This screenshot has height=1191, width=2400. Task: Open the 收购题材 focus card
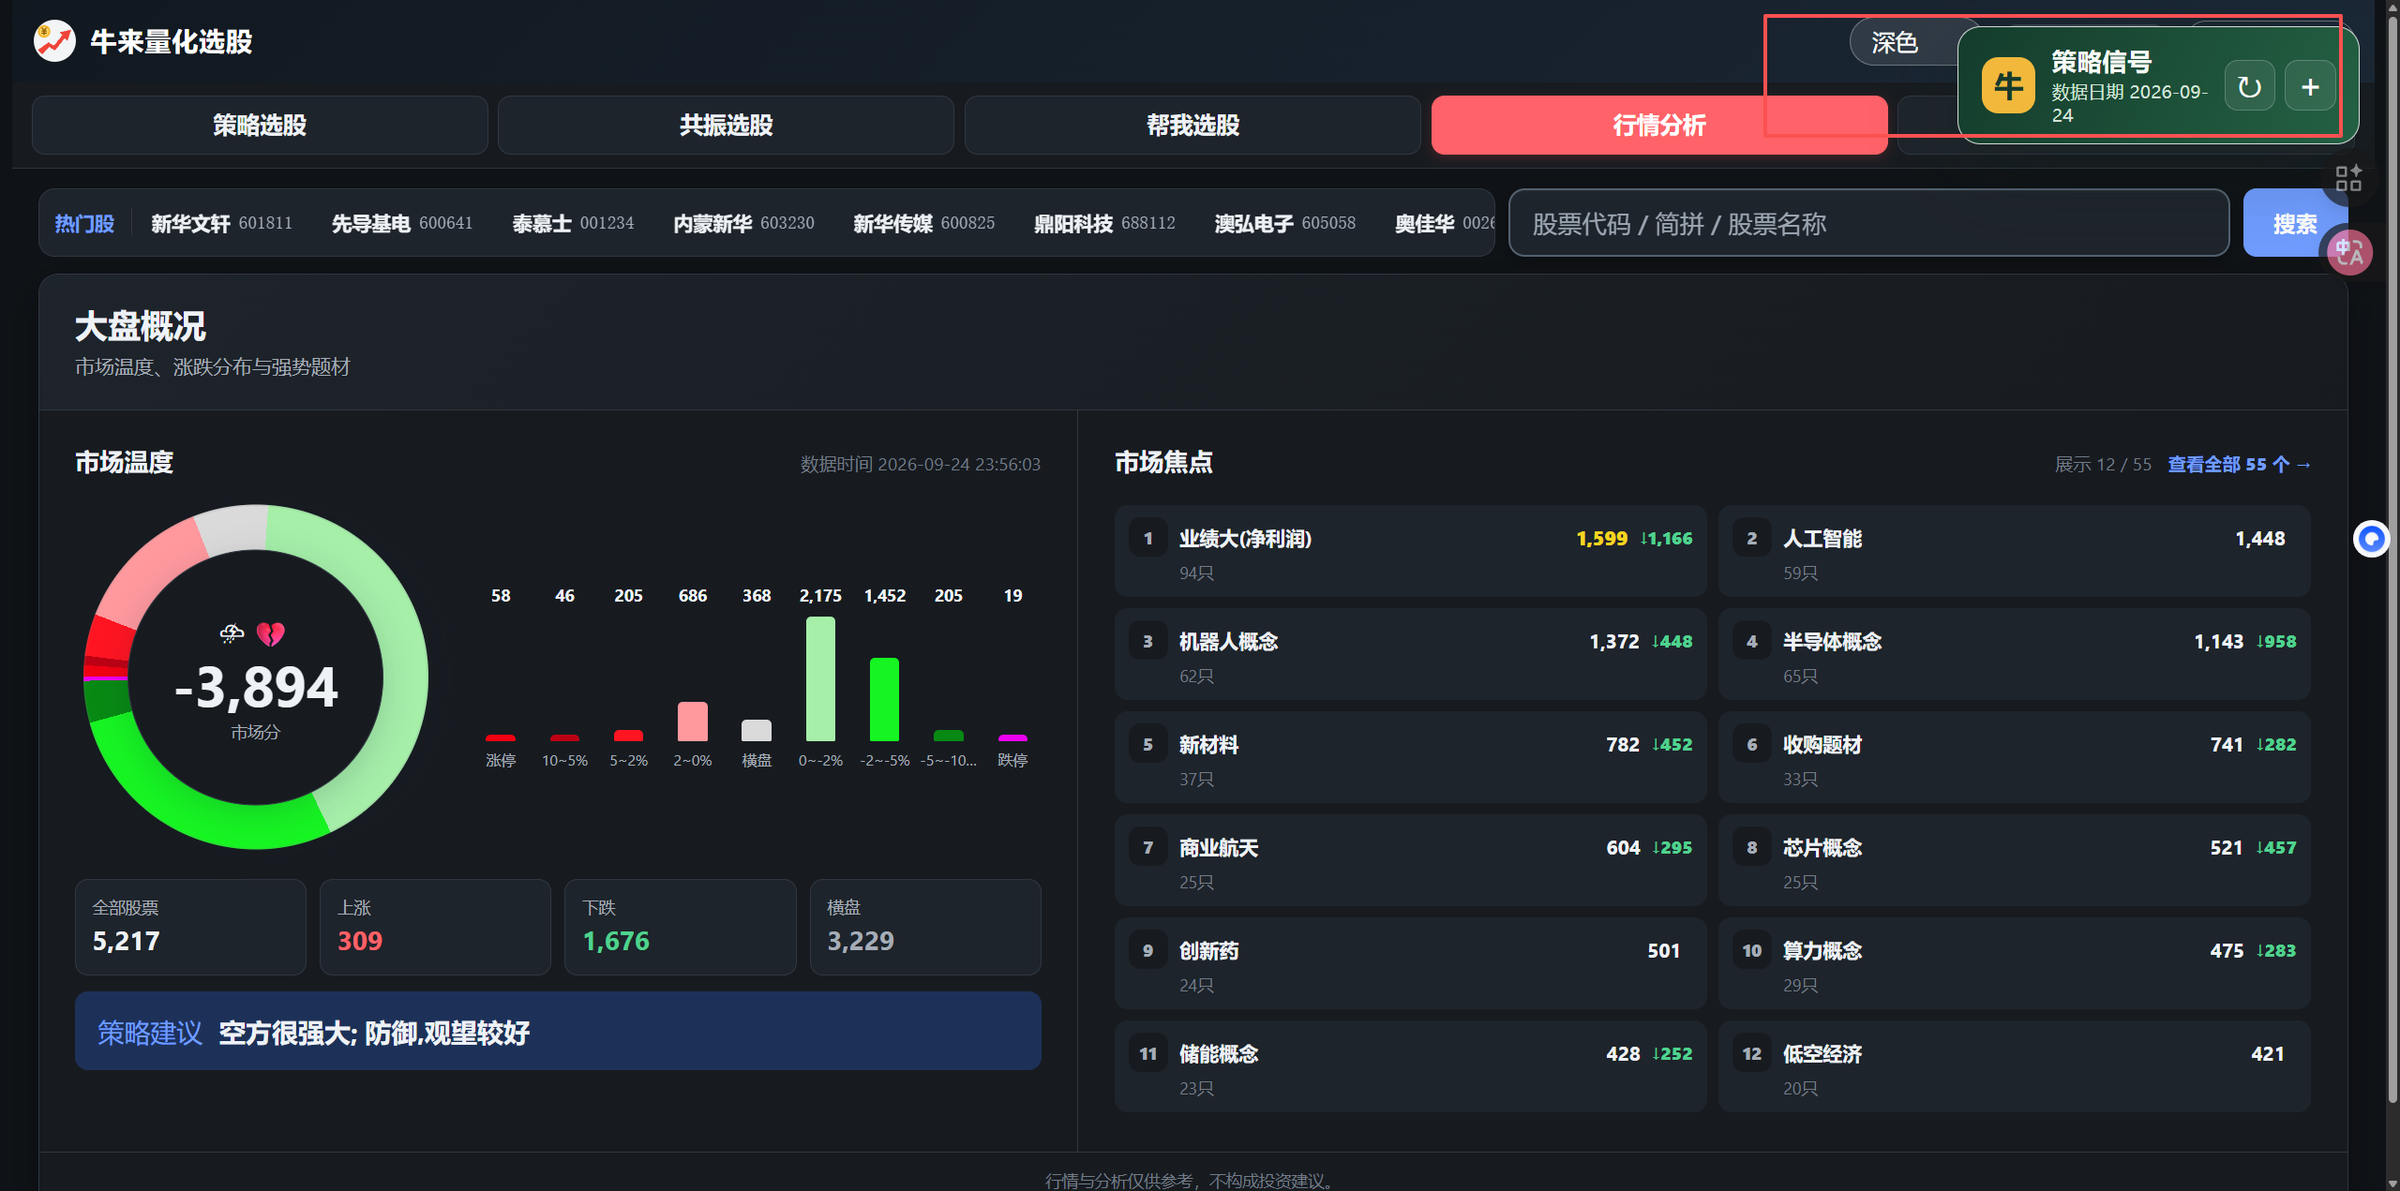point(2014,757)
